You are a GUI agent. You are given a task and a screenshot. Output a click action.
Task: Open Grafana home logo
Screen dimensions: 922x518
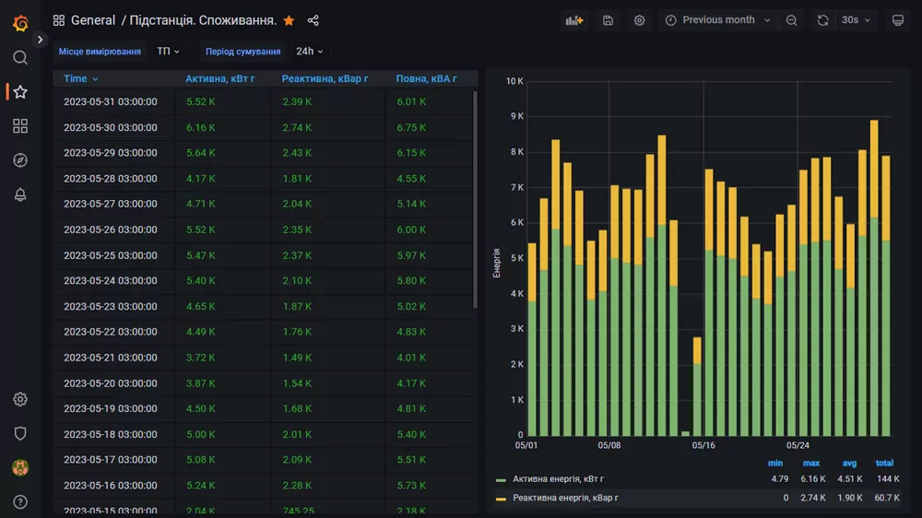20,23
